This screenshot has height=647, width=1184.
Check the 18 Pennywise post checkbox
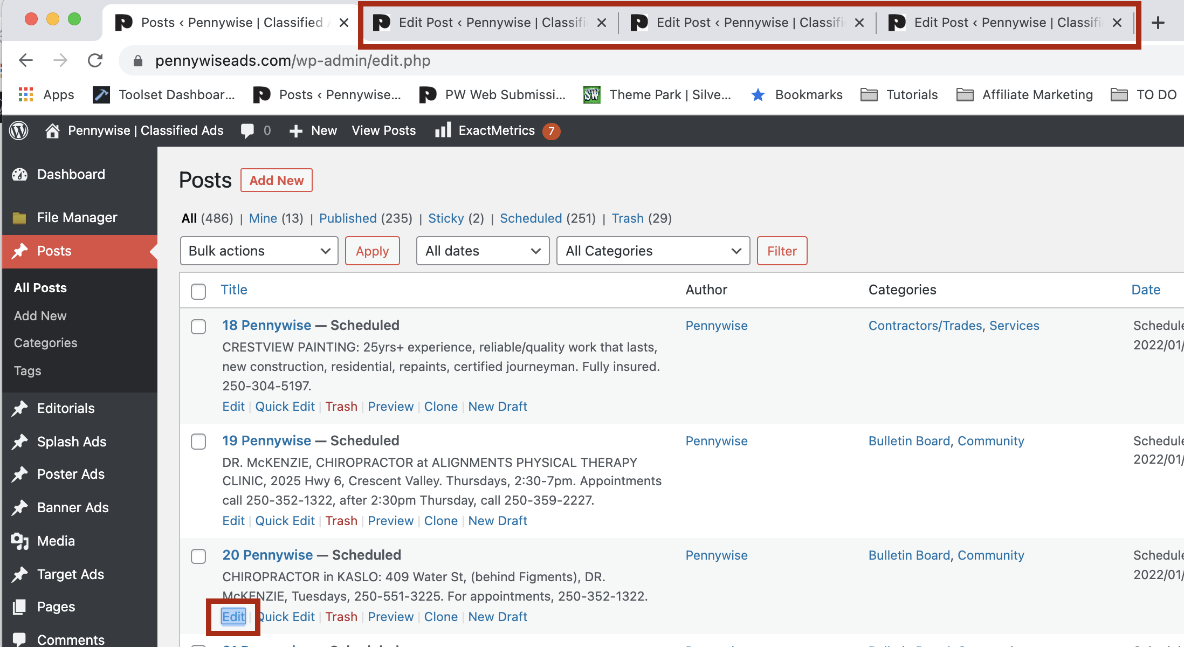click(198, 326)
